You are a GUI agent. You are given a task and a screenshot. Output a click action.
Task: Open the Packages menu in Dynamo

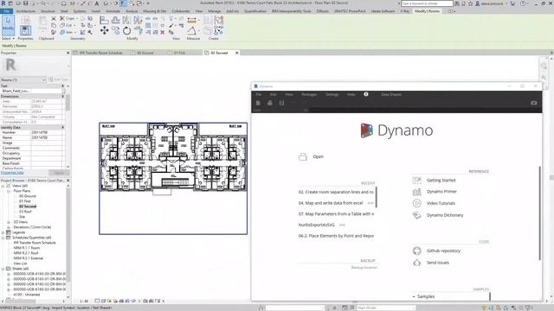309,94
